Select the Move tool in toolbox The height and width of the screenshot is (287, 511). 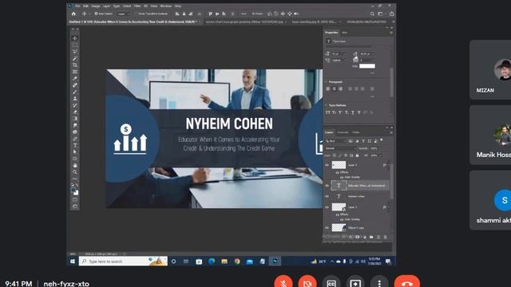74,38
